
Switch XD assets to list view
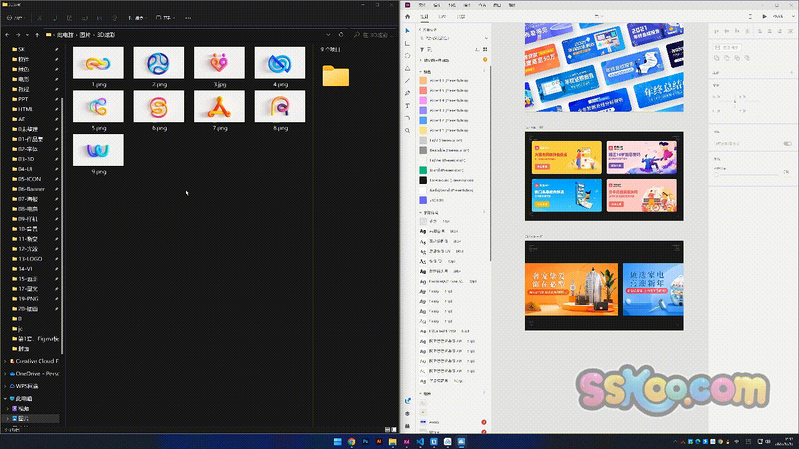tap(478, 49)
